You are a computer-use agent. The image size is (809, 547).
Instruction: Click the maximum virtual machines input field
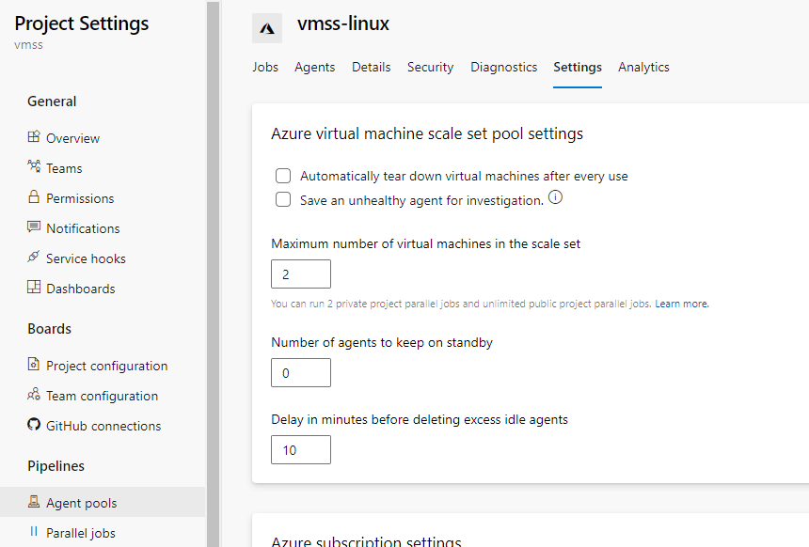(301, 273)
